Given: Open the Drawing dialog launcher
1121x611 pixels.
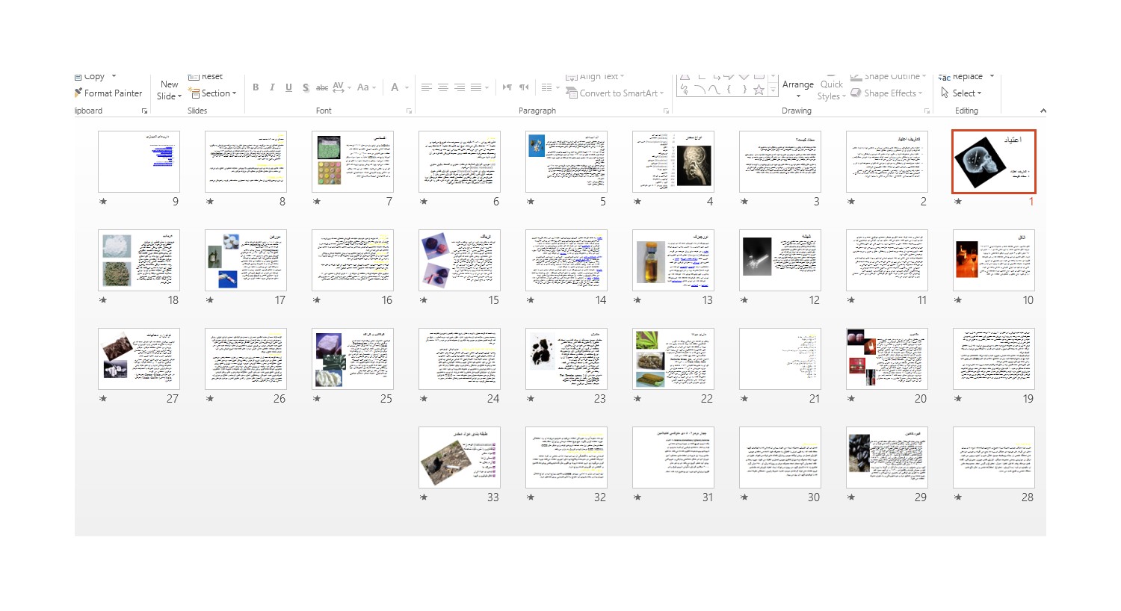Looking at the screenshot, I should 927,111.
